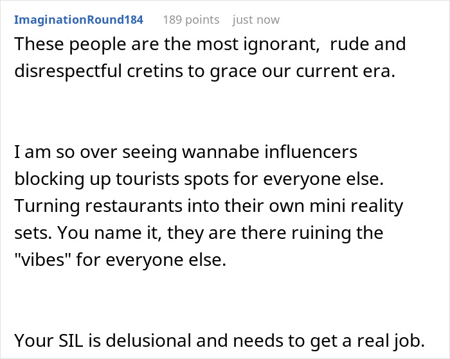Click the line starting "blocking up tourists"
Image resolution: width=450 pixels, height=359 pixels.
[199, 179]
